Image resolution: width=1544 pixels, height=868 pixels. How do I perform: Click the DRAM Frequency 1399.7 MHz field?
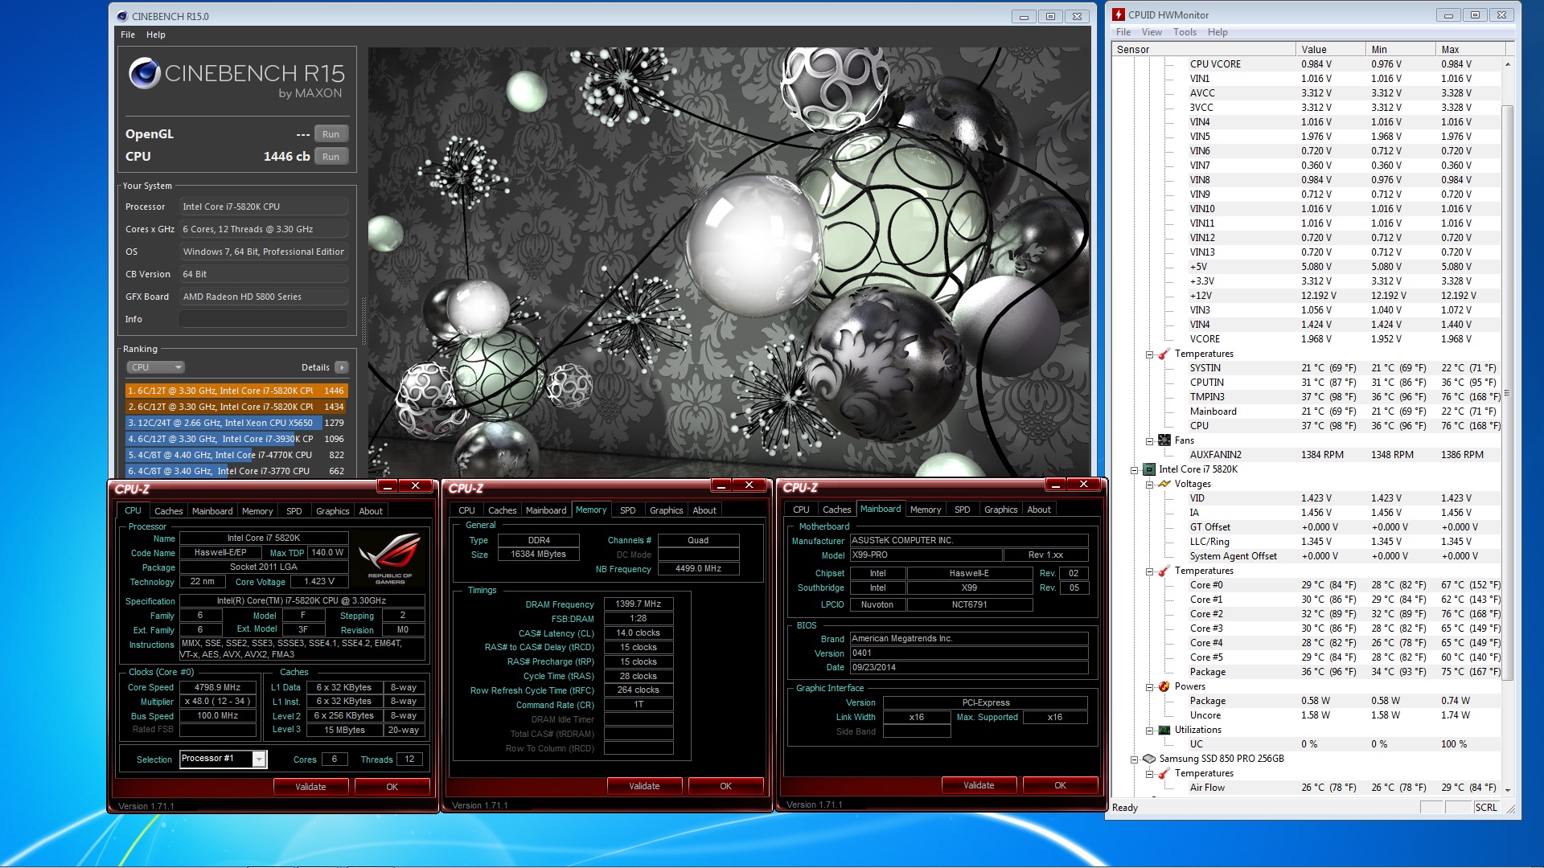[x=639, y=604]
